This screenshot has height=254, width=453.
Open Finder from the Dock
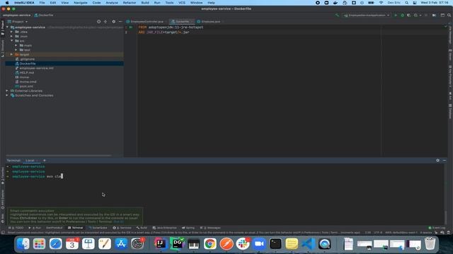(x=23, y=243)
